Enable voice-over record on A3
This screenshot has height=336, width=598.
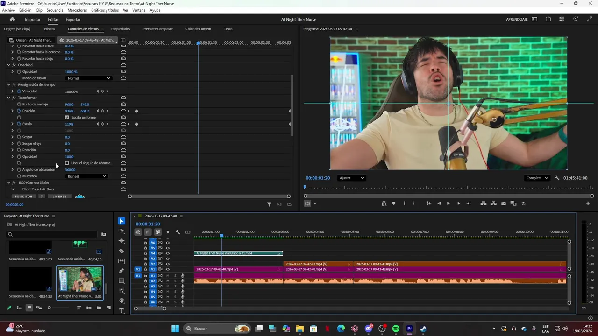pos(183,286)
